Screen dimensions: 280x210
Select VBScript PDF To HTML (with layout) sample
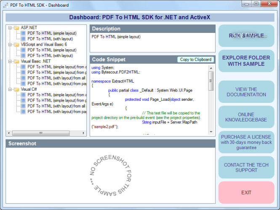(50, 56)
